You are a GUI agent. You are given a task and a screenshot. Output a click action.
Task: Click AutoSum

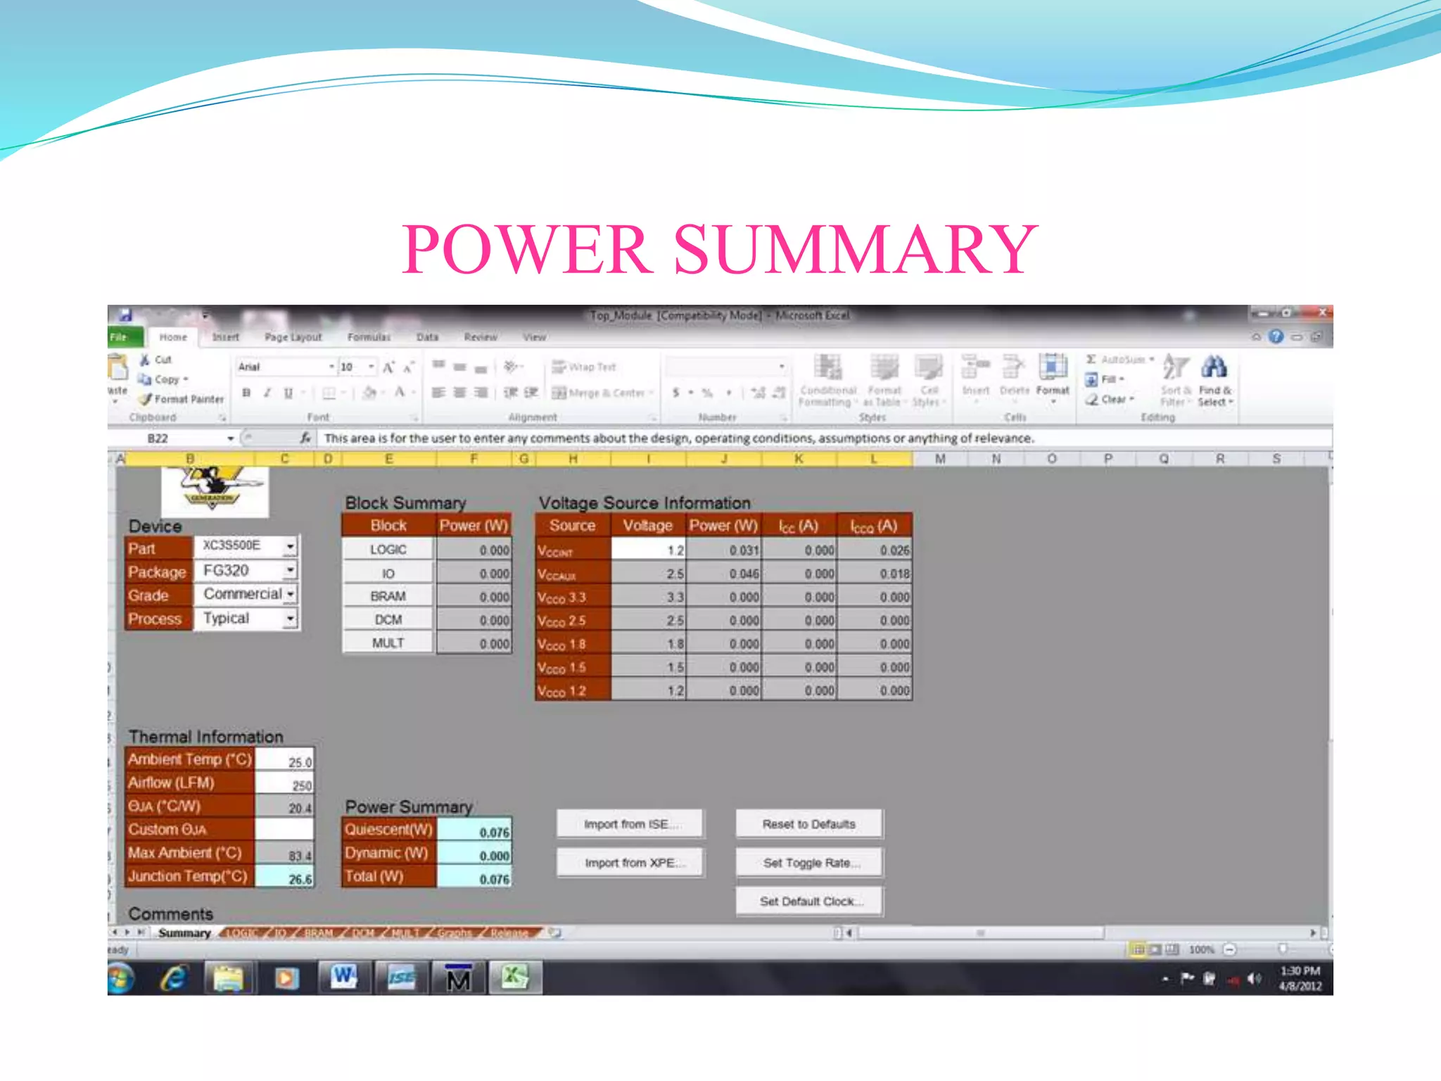(1119, 360)
